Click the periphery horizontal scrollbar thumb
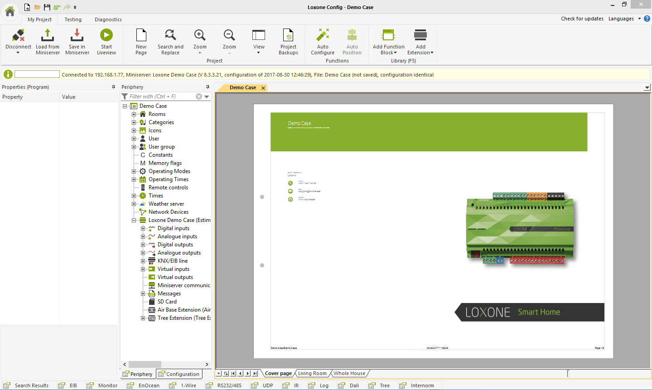 pyautogui.click(x=145, y=364)
